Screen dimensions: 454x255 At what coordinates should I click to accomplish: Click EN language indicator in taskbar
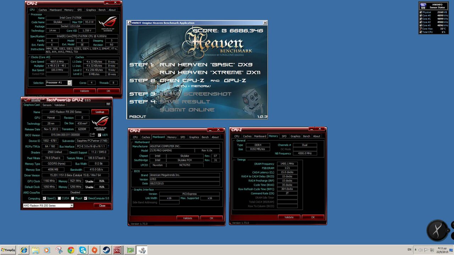pyautogui.click(x=409, y=250)
